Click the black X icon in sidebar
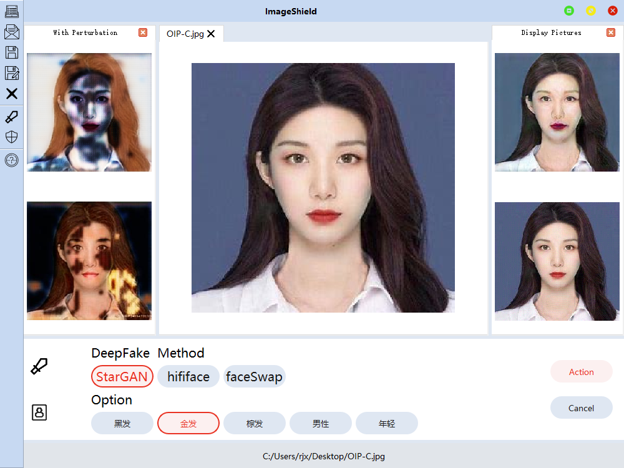 11,94
